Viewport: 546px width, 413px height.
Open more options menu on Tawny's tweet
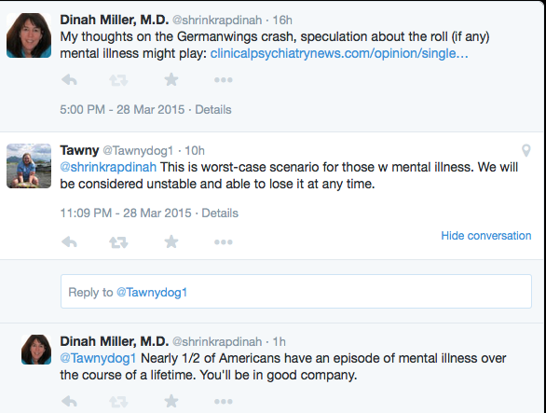click(224, 241)
